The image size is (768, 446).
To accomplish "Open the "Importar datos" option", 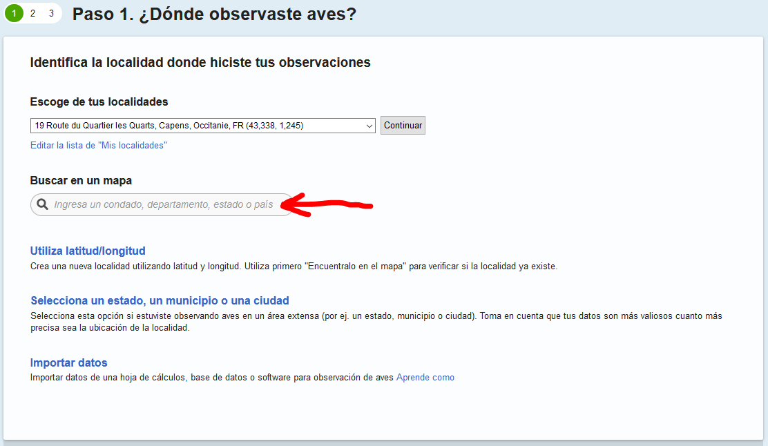I will point(68,362).
